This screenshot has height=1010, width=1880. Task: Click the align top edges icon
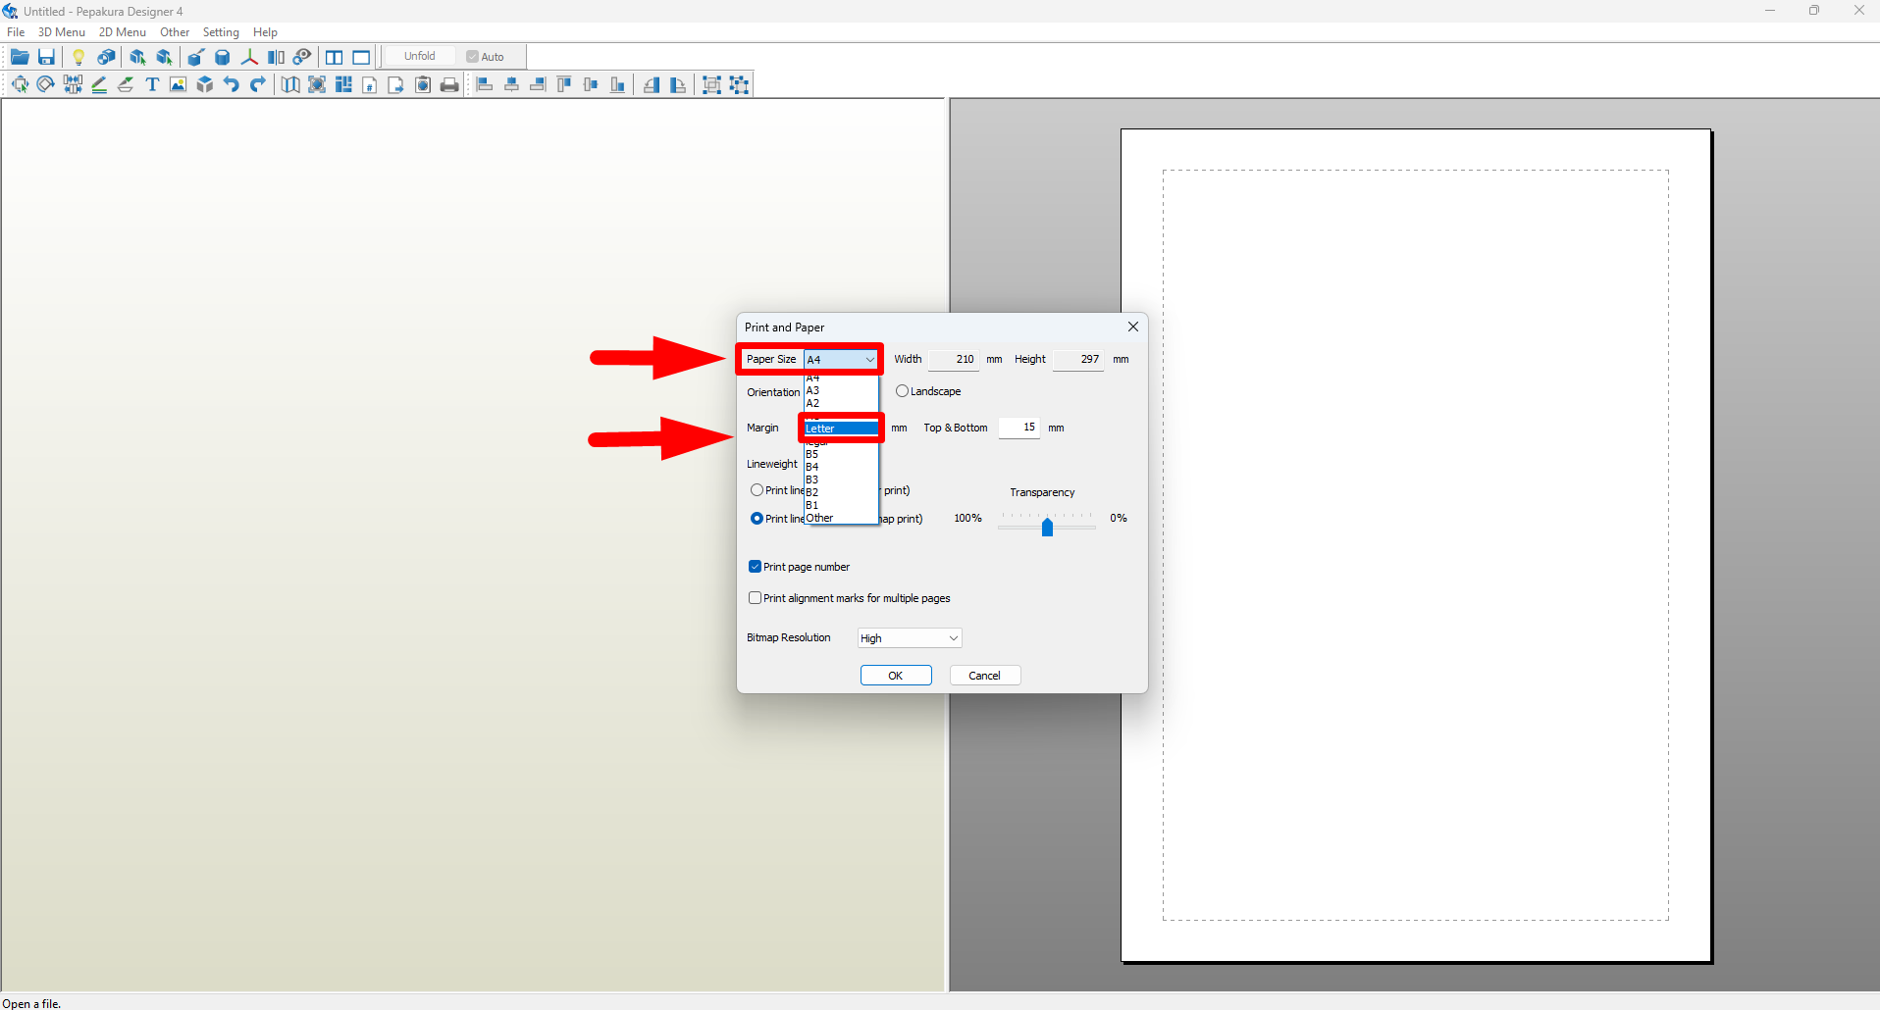click(x=564, y=84)
